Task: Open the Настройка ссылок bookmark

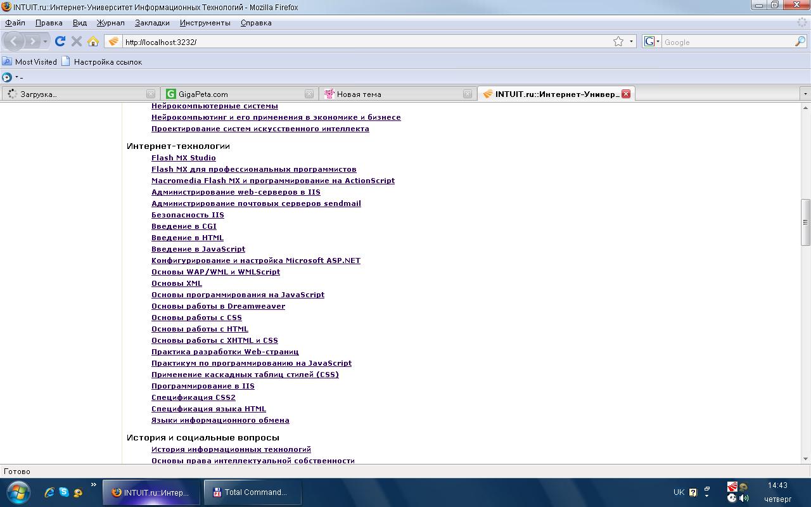Action: 101,61
